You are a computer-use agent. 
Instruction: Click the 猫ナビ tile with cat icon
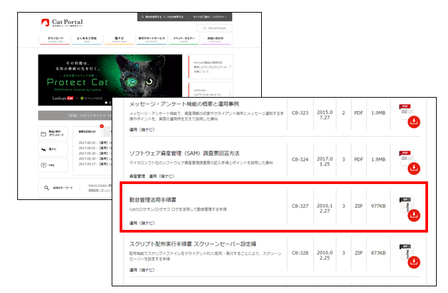tap(53, 149)
